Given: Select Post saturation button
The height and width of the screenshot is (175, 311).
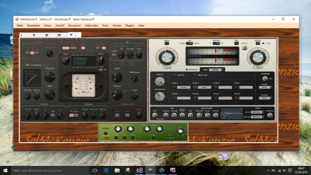Looking at the screenshot, I should click(x=76, y=115).
